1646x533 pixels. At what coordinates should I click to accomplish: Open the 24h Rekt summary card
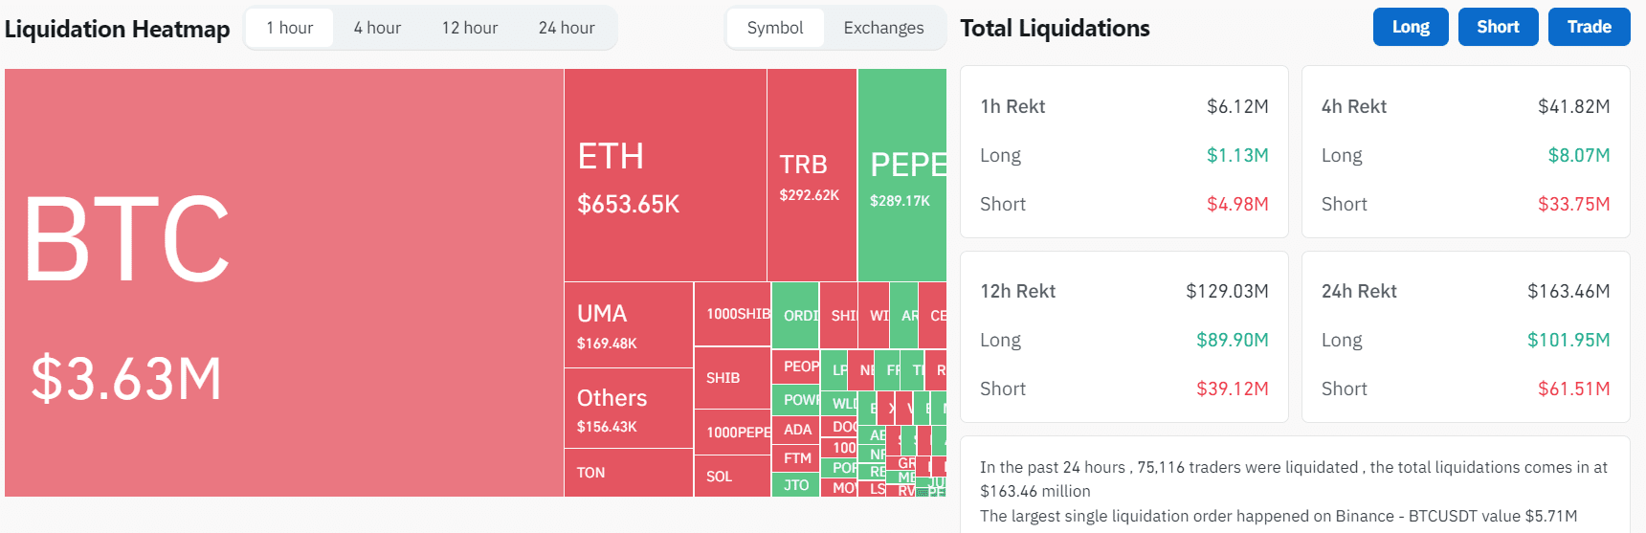pyautogui.click(x=1465, y=337)
